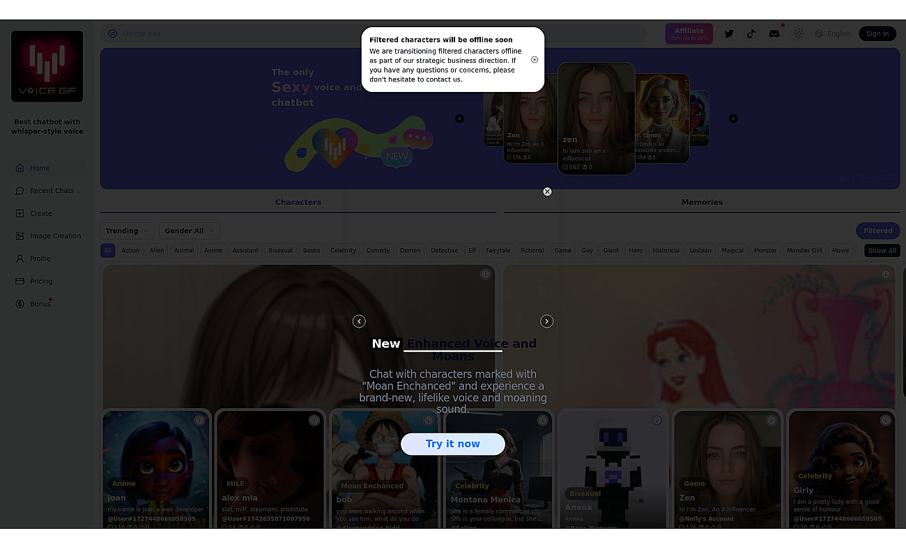The image size is (906, 549).
Task: Open Profile in the sidebar
Action: (x=47, y=258)
